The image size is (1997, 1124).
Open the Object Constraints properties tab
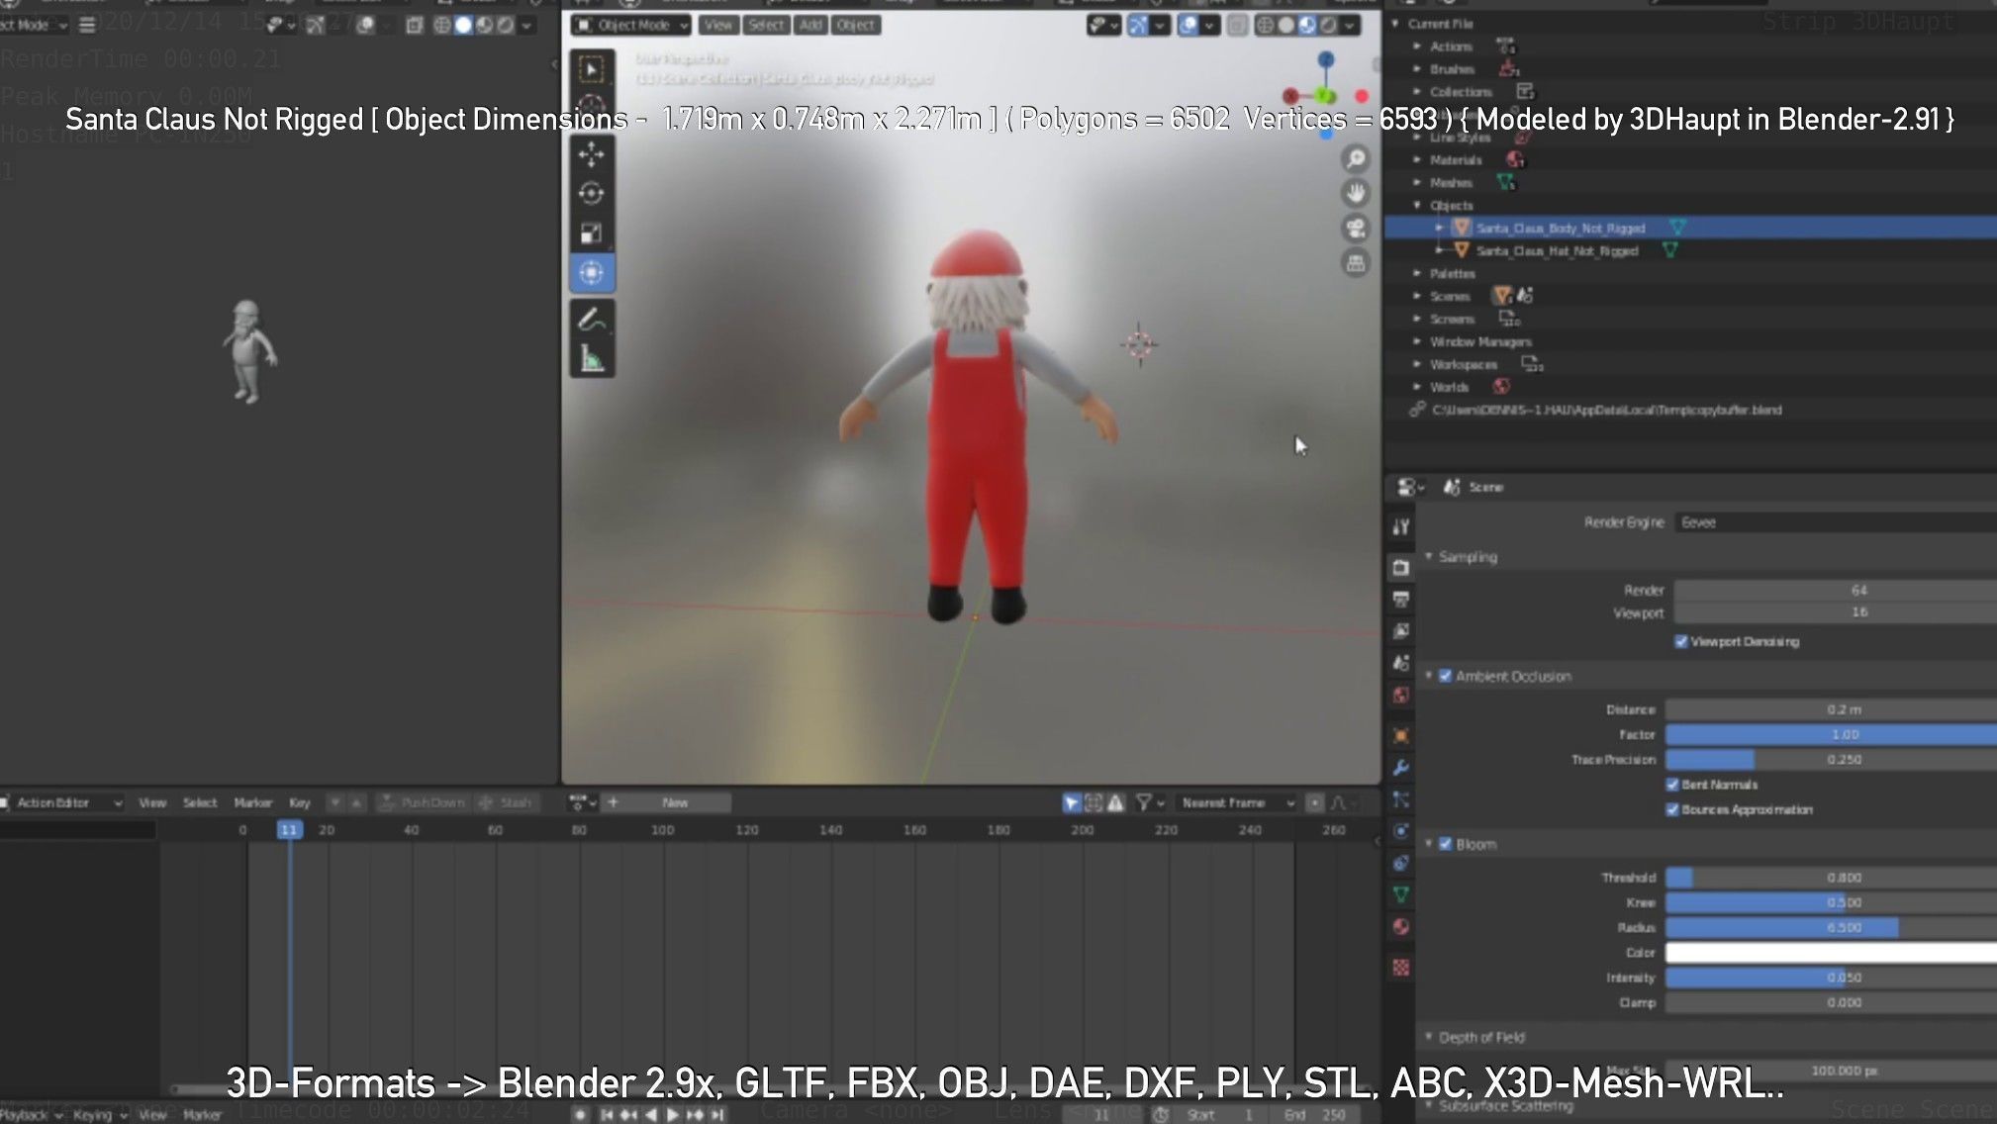pyautogui.click(x=1400, y=863)
